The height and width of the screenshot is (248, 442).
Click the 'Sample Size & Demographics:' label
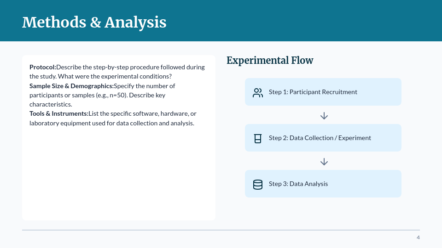click(71, 86)
